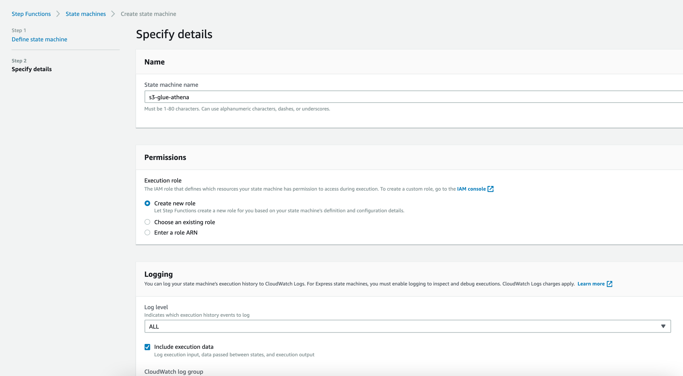Viewport: 683px width, 376px height.
Task: Click the Create new role label text
Action: [x=175, y=203]
